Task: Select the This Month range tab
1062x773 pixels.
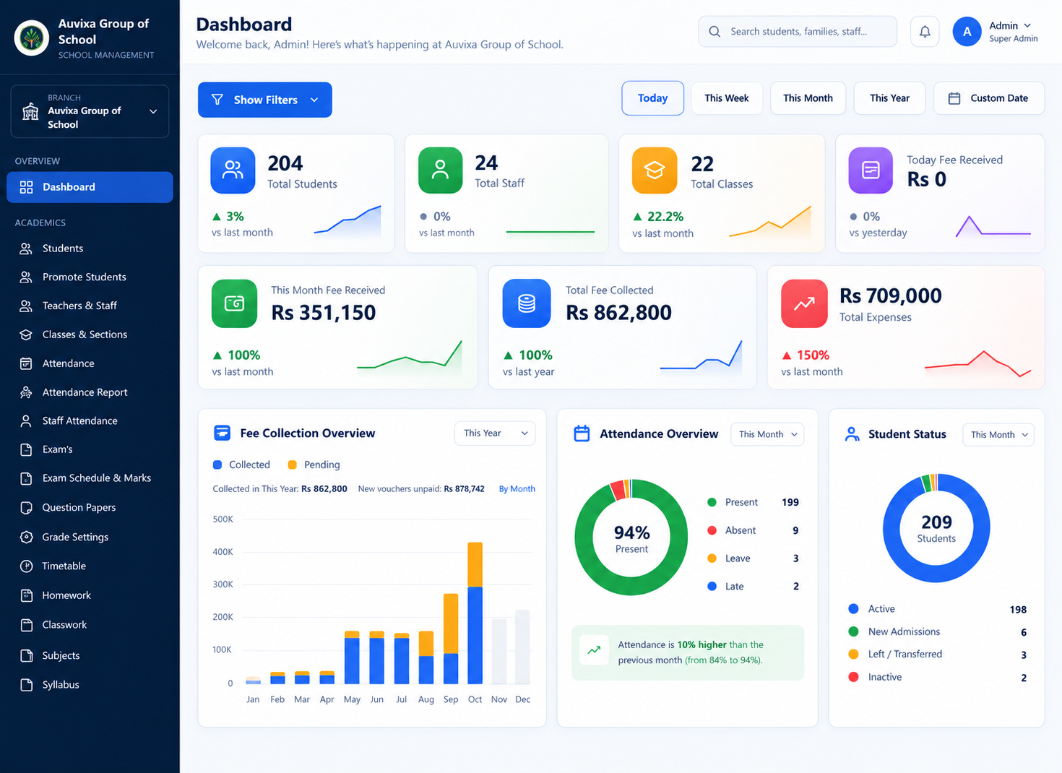Action: pyautogui.click(x=808, y=98)
